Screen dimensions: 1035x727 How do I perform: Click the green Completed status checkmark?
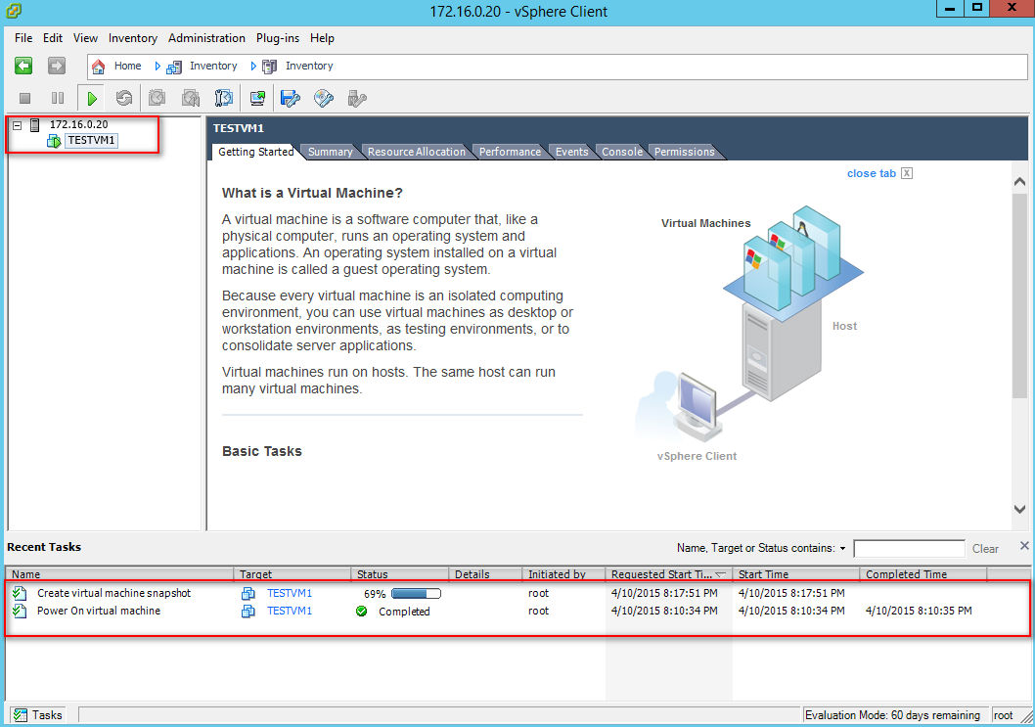point(361,611)
